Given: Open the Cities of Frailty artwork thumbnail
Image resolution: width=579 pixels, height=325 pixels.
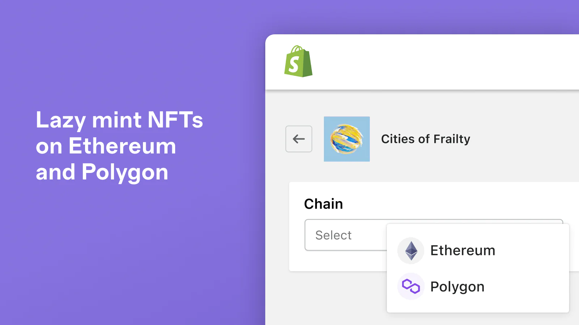Looking at the screenshot, I should 347,139.
